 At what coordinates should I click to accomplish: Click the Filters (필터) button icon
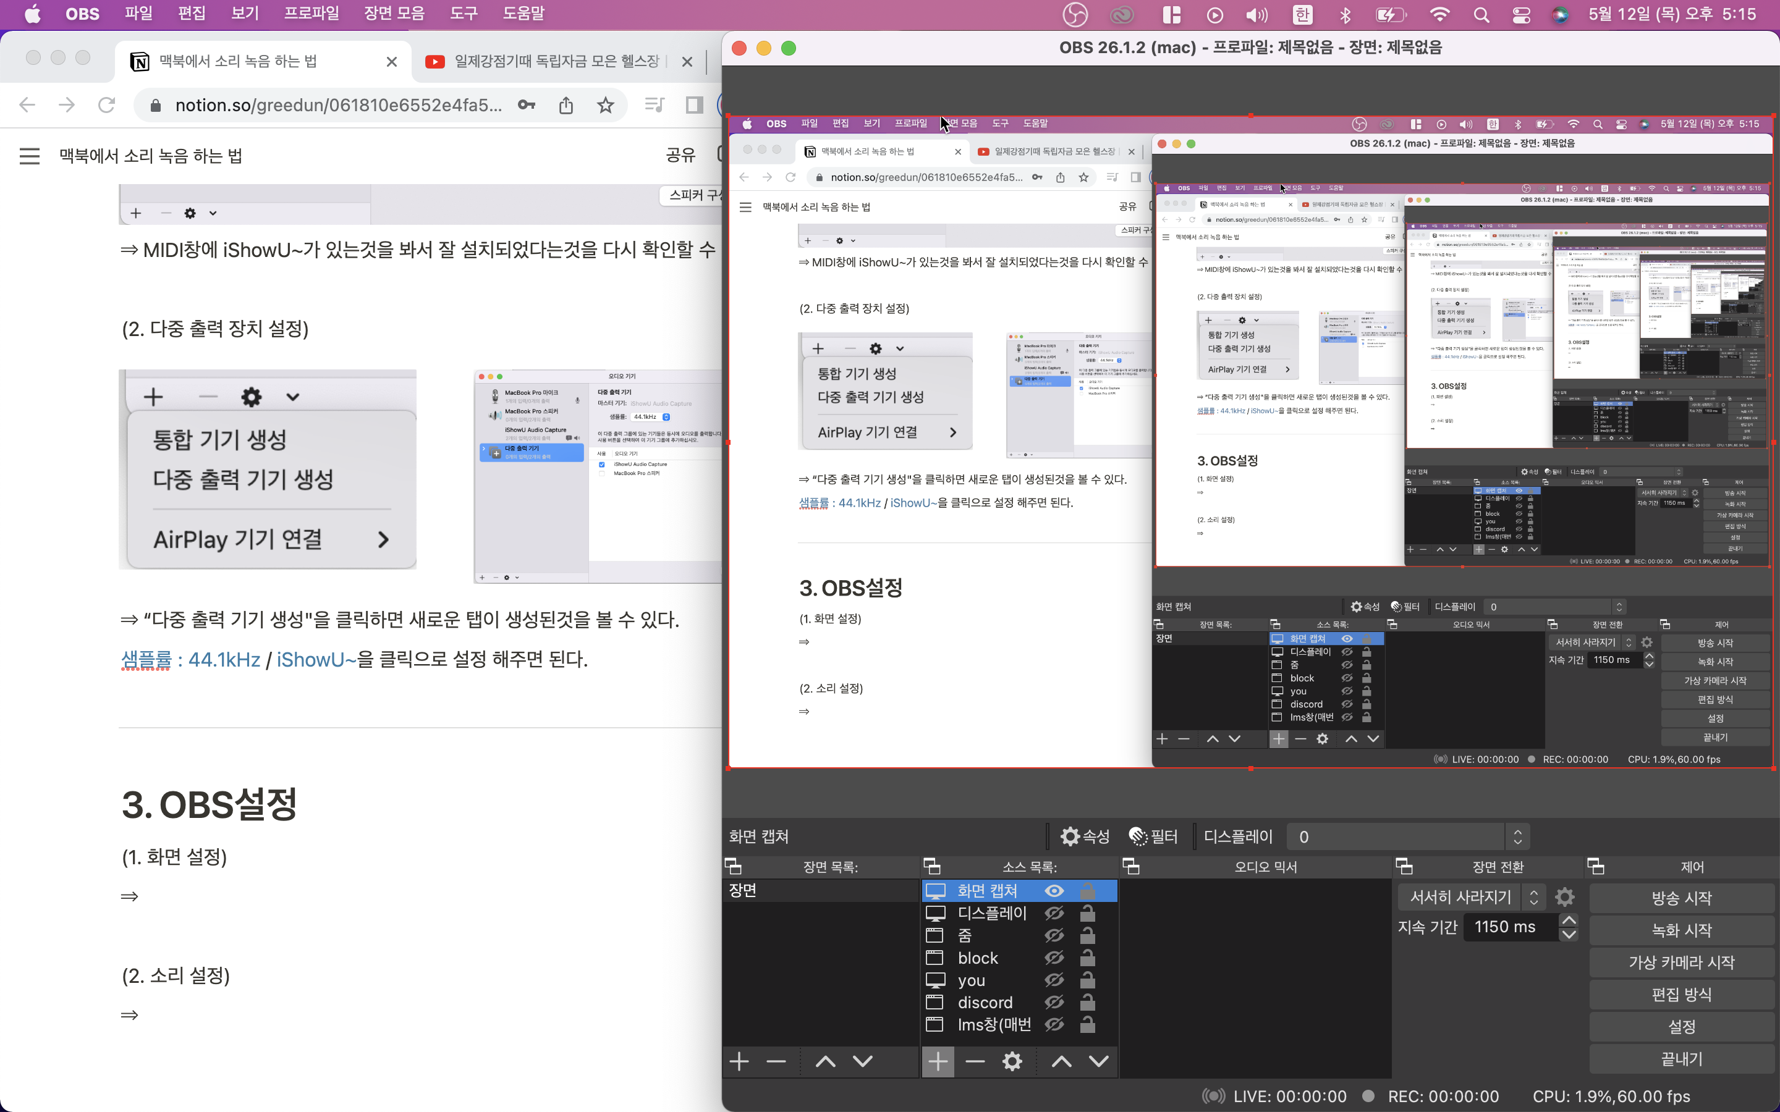pos(1153,836)
